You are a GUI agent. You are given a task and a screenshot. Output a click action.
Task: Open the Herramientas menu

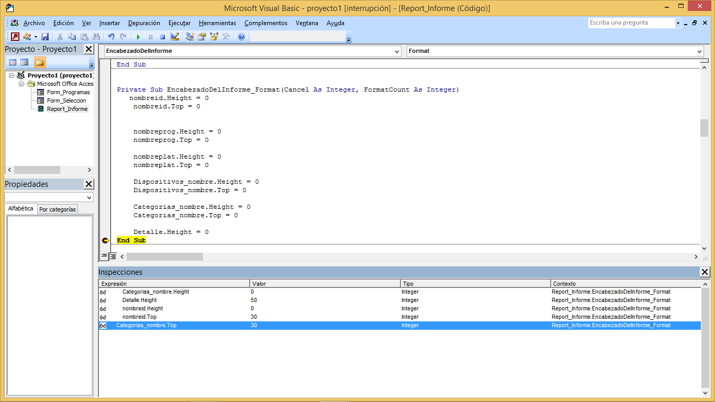pyautogui.click(x=217, y=23)
